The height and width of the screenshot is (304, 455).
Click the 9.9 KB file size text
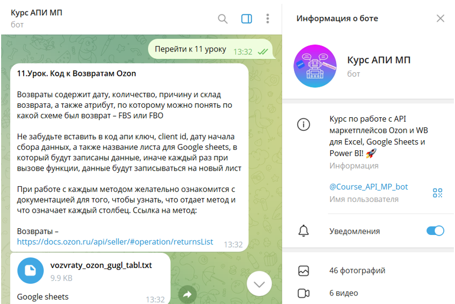click(x=61, y=278)
